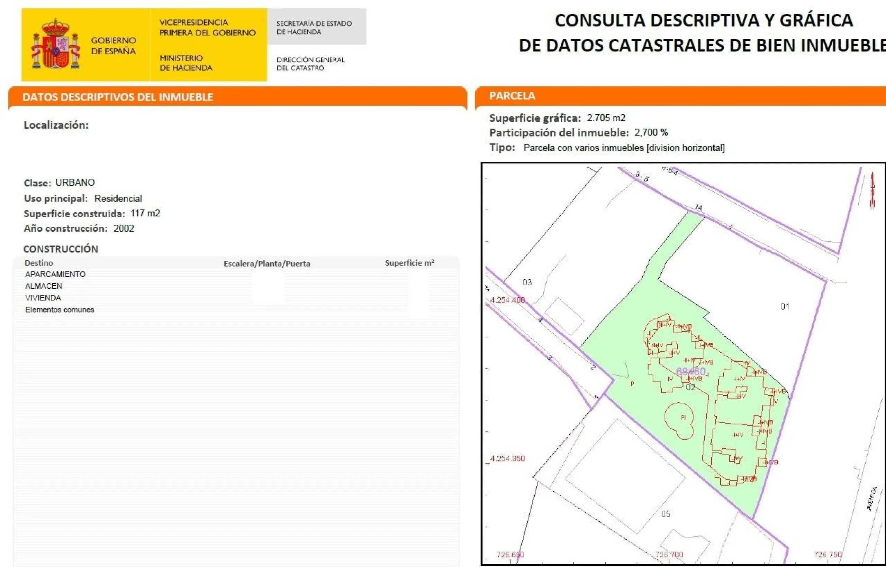Click the 'Destino' column header

[39, 263]
